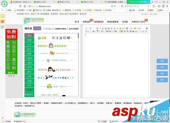Expand the highlight color dropdown arrow
The height and width of the screenshot is (123, 170).
(x=137, y=29)
